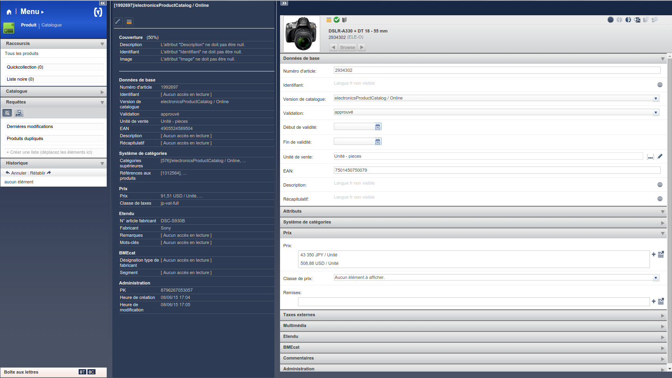The width and height of the screenshot is (672, 378).
Task: Click globe language icon for Récapitulatif
Action: [x=660, y=199]
